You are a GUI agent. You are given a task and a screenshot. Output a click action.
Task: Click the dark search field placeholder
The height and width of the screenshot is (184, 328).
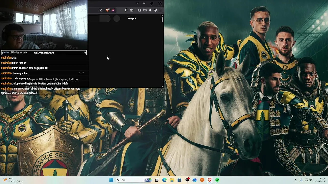coord(99,18)
